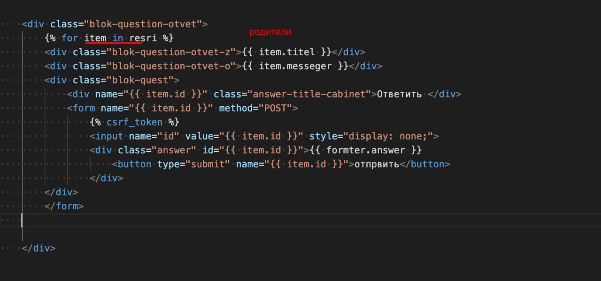Click the "value" attribute on the input line
Image resolution: width=601 pixels, height=281 pixels.
point(199,136)
